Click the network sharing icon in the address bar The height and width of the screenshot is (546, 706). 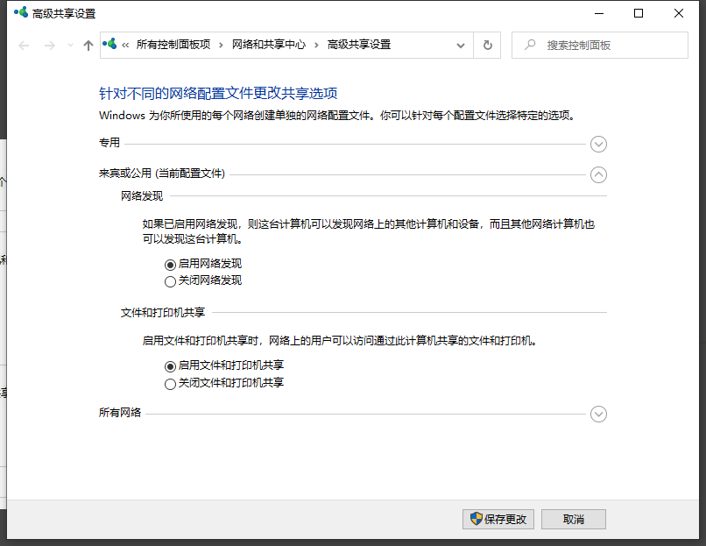point(109,45)
